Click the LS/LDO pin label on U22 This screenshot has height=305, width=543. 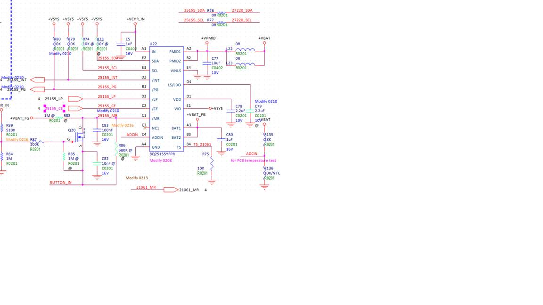174,85
